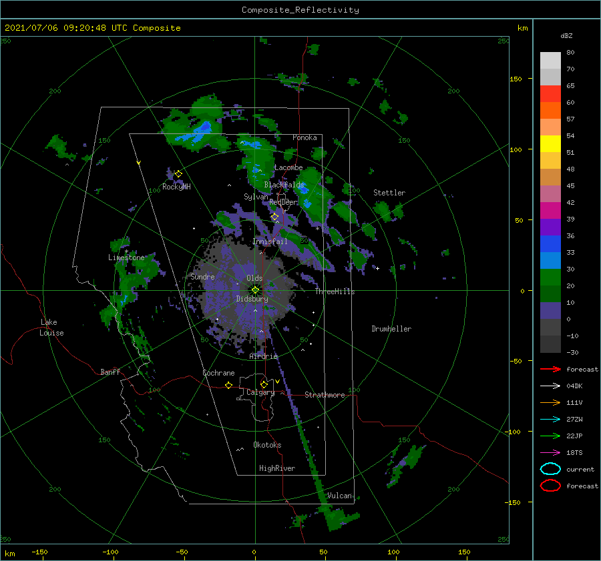Click the cyan 27ZW arrow icon
Image resolution: width=601 pixels, height=561 pixels.
pyautogui.click(x=550, y=420)
